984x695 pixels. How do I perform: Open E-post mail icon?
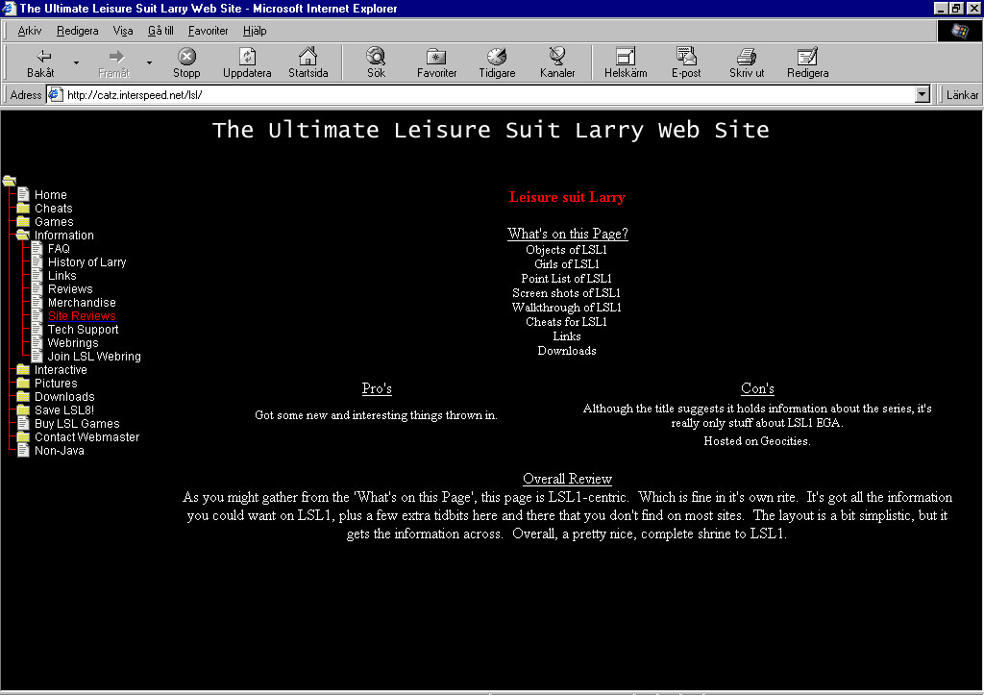pos(686,62)
